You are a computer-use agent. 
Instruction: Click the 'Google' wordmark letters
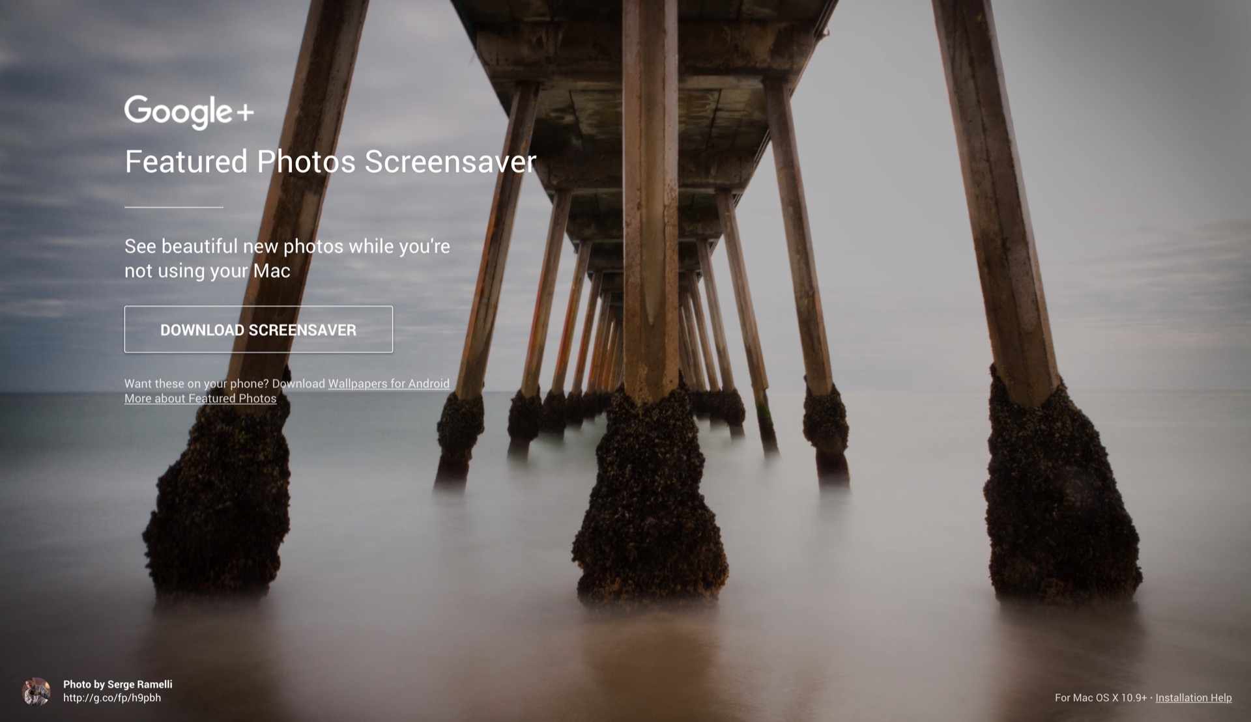pyautogui.click(x=177, y=112)
